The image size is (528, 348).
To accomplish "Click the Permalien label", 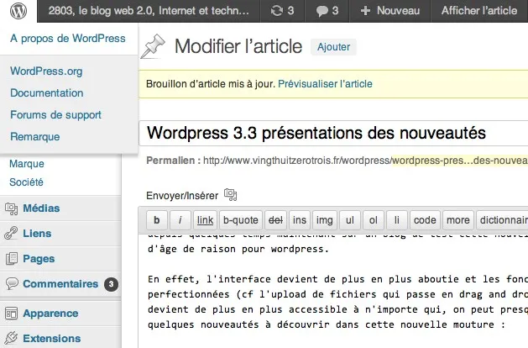I will (x=174, y=161).
